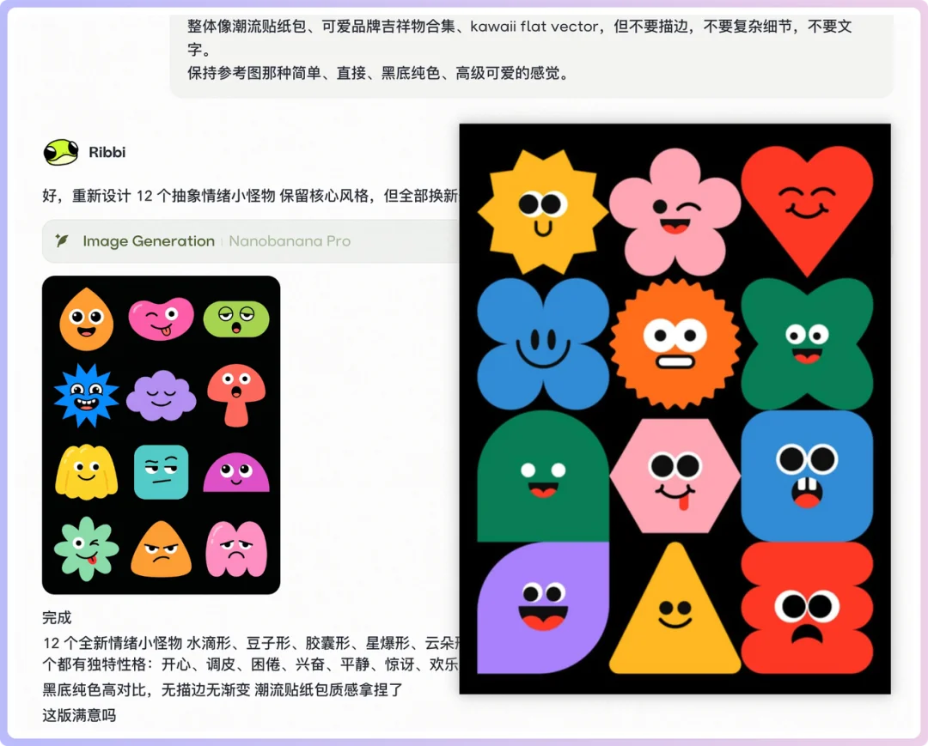Click the red mushroom monster in the small image
This screenshot has height=746, width=928.
235,394
